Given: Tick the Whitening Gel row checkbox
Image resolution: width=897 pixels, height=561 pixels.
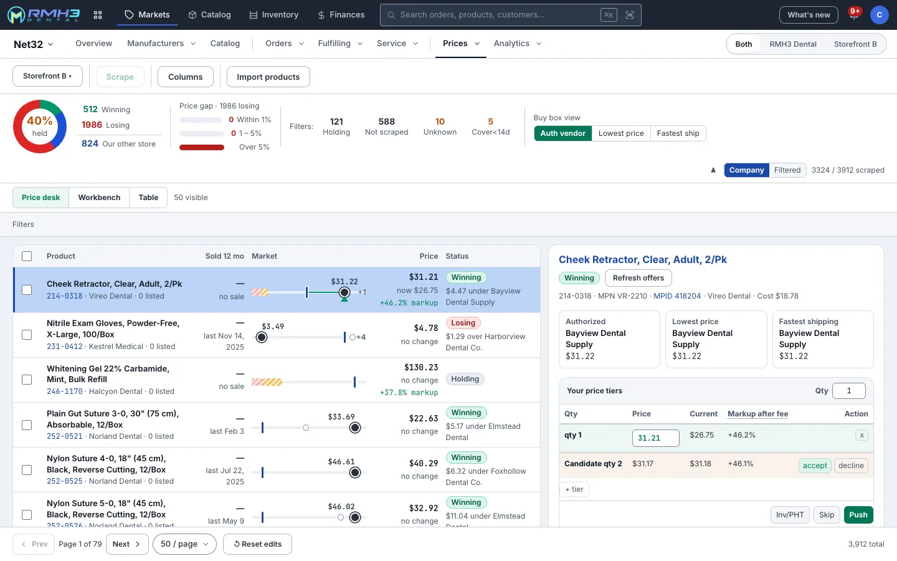Looking at the screenshot, I should [x=27, y=380].
